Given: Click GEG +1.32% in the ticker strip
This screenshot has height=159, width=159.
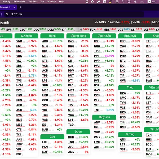Looking at the screenshot, I should coord(26,29).
